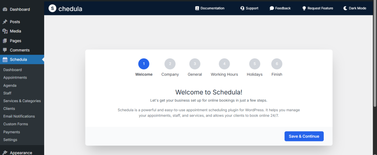The width and height of the screenshot is (377, 155).
Task: Click the Request Feature lightbulb
Action: pos(304,8)
